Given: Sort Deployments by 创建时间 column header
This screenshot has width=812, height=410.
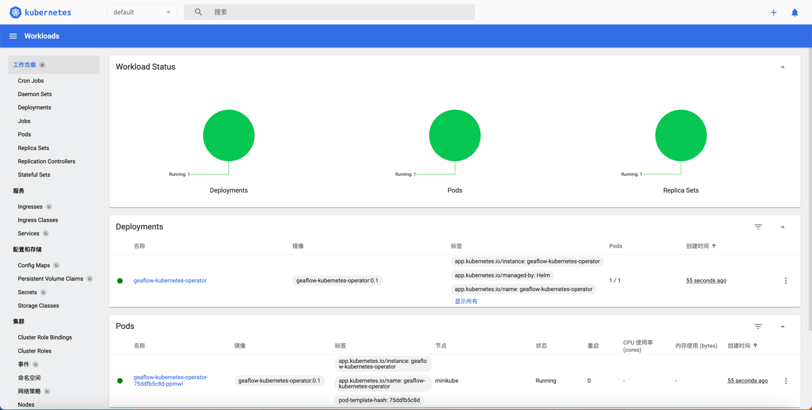Looking at the screenshot, I should [x=698, y=246].
